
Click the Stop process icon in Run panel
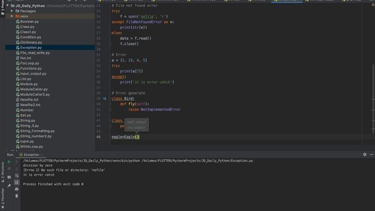[x=9, y=169]
